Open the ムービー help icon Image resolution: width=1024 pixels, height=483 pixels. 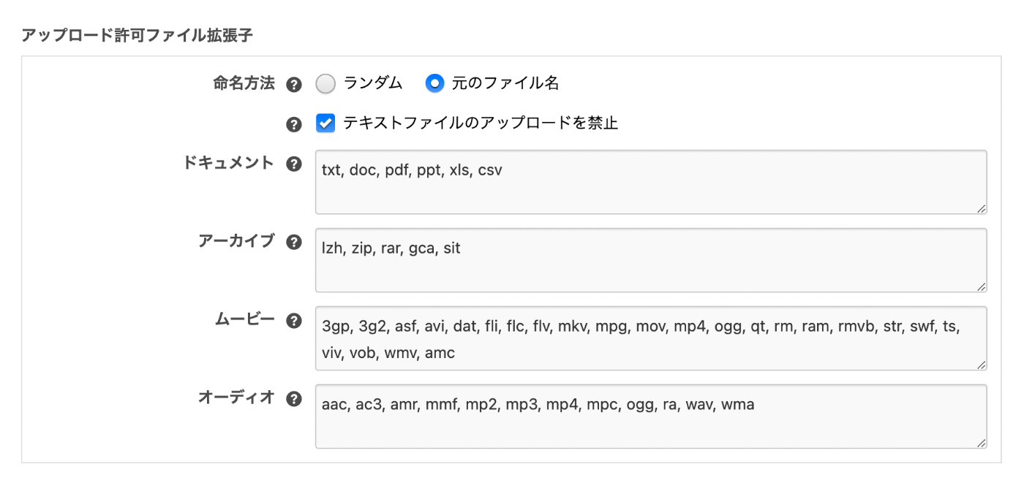294,321
